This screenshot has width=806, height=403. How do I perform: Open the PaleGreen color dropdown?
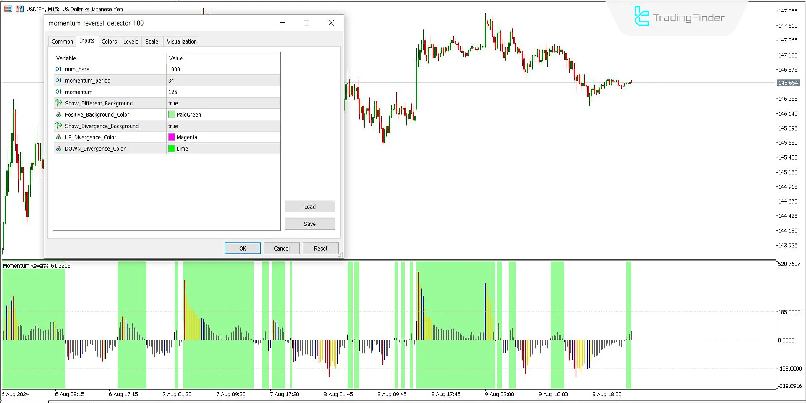pos(222,115)
